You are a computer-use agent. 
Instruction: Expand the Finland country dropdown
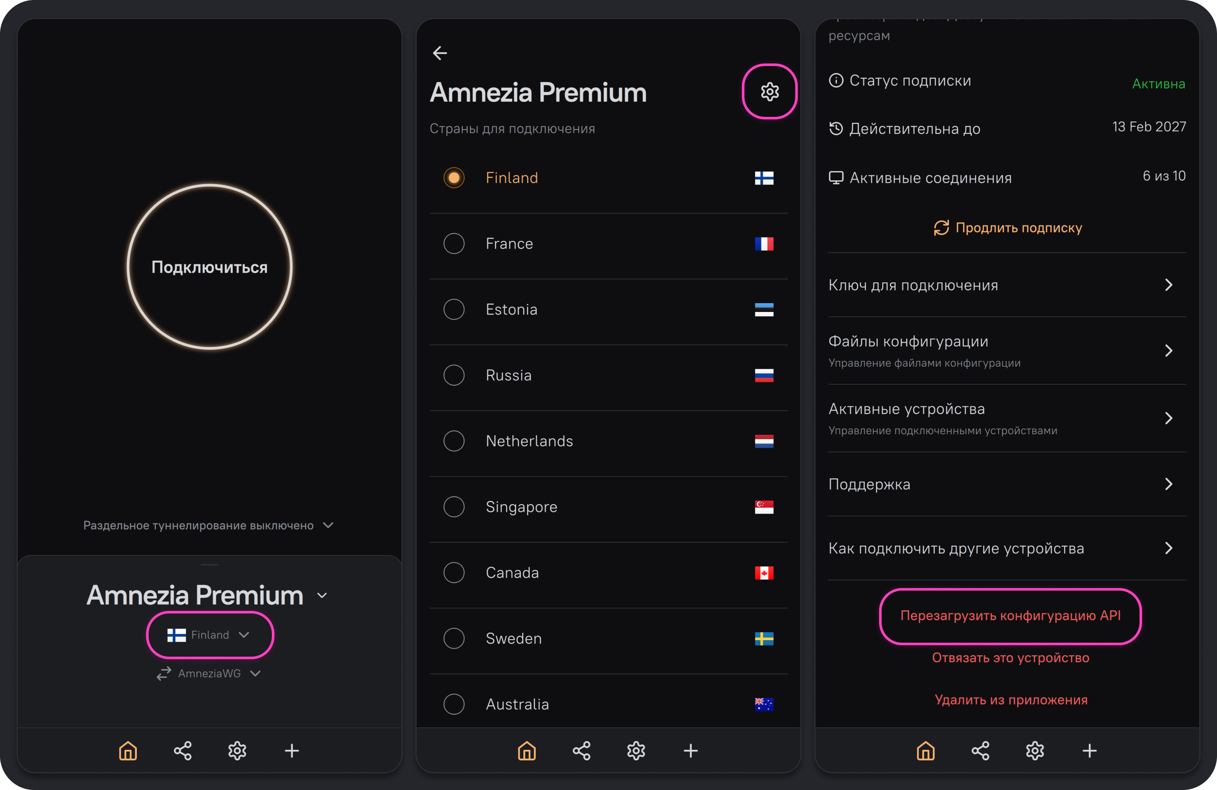[210, 635]
